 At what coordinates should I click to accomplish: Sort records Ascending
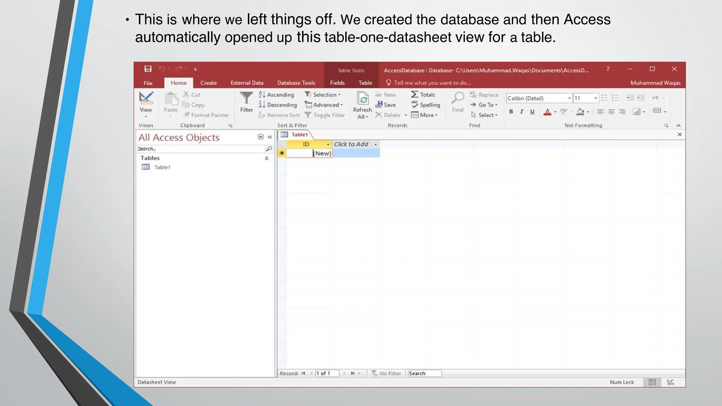tap(276, 94)
